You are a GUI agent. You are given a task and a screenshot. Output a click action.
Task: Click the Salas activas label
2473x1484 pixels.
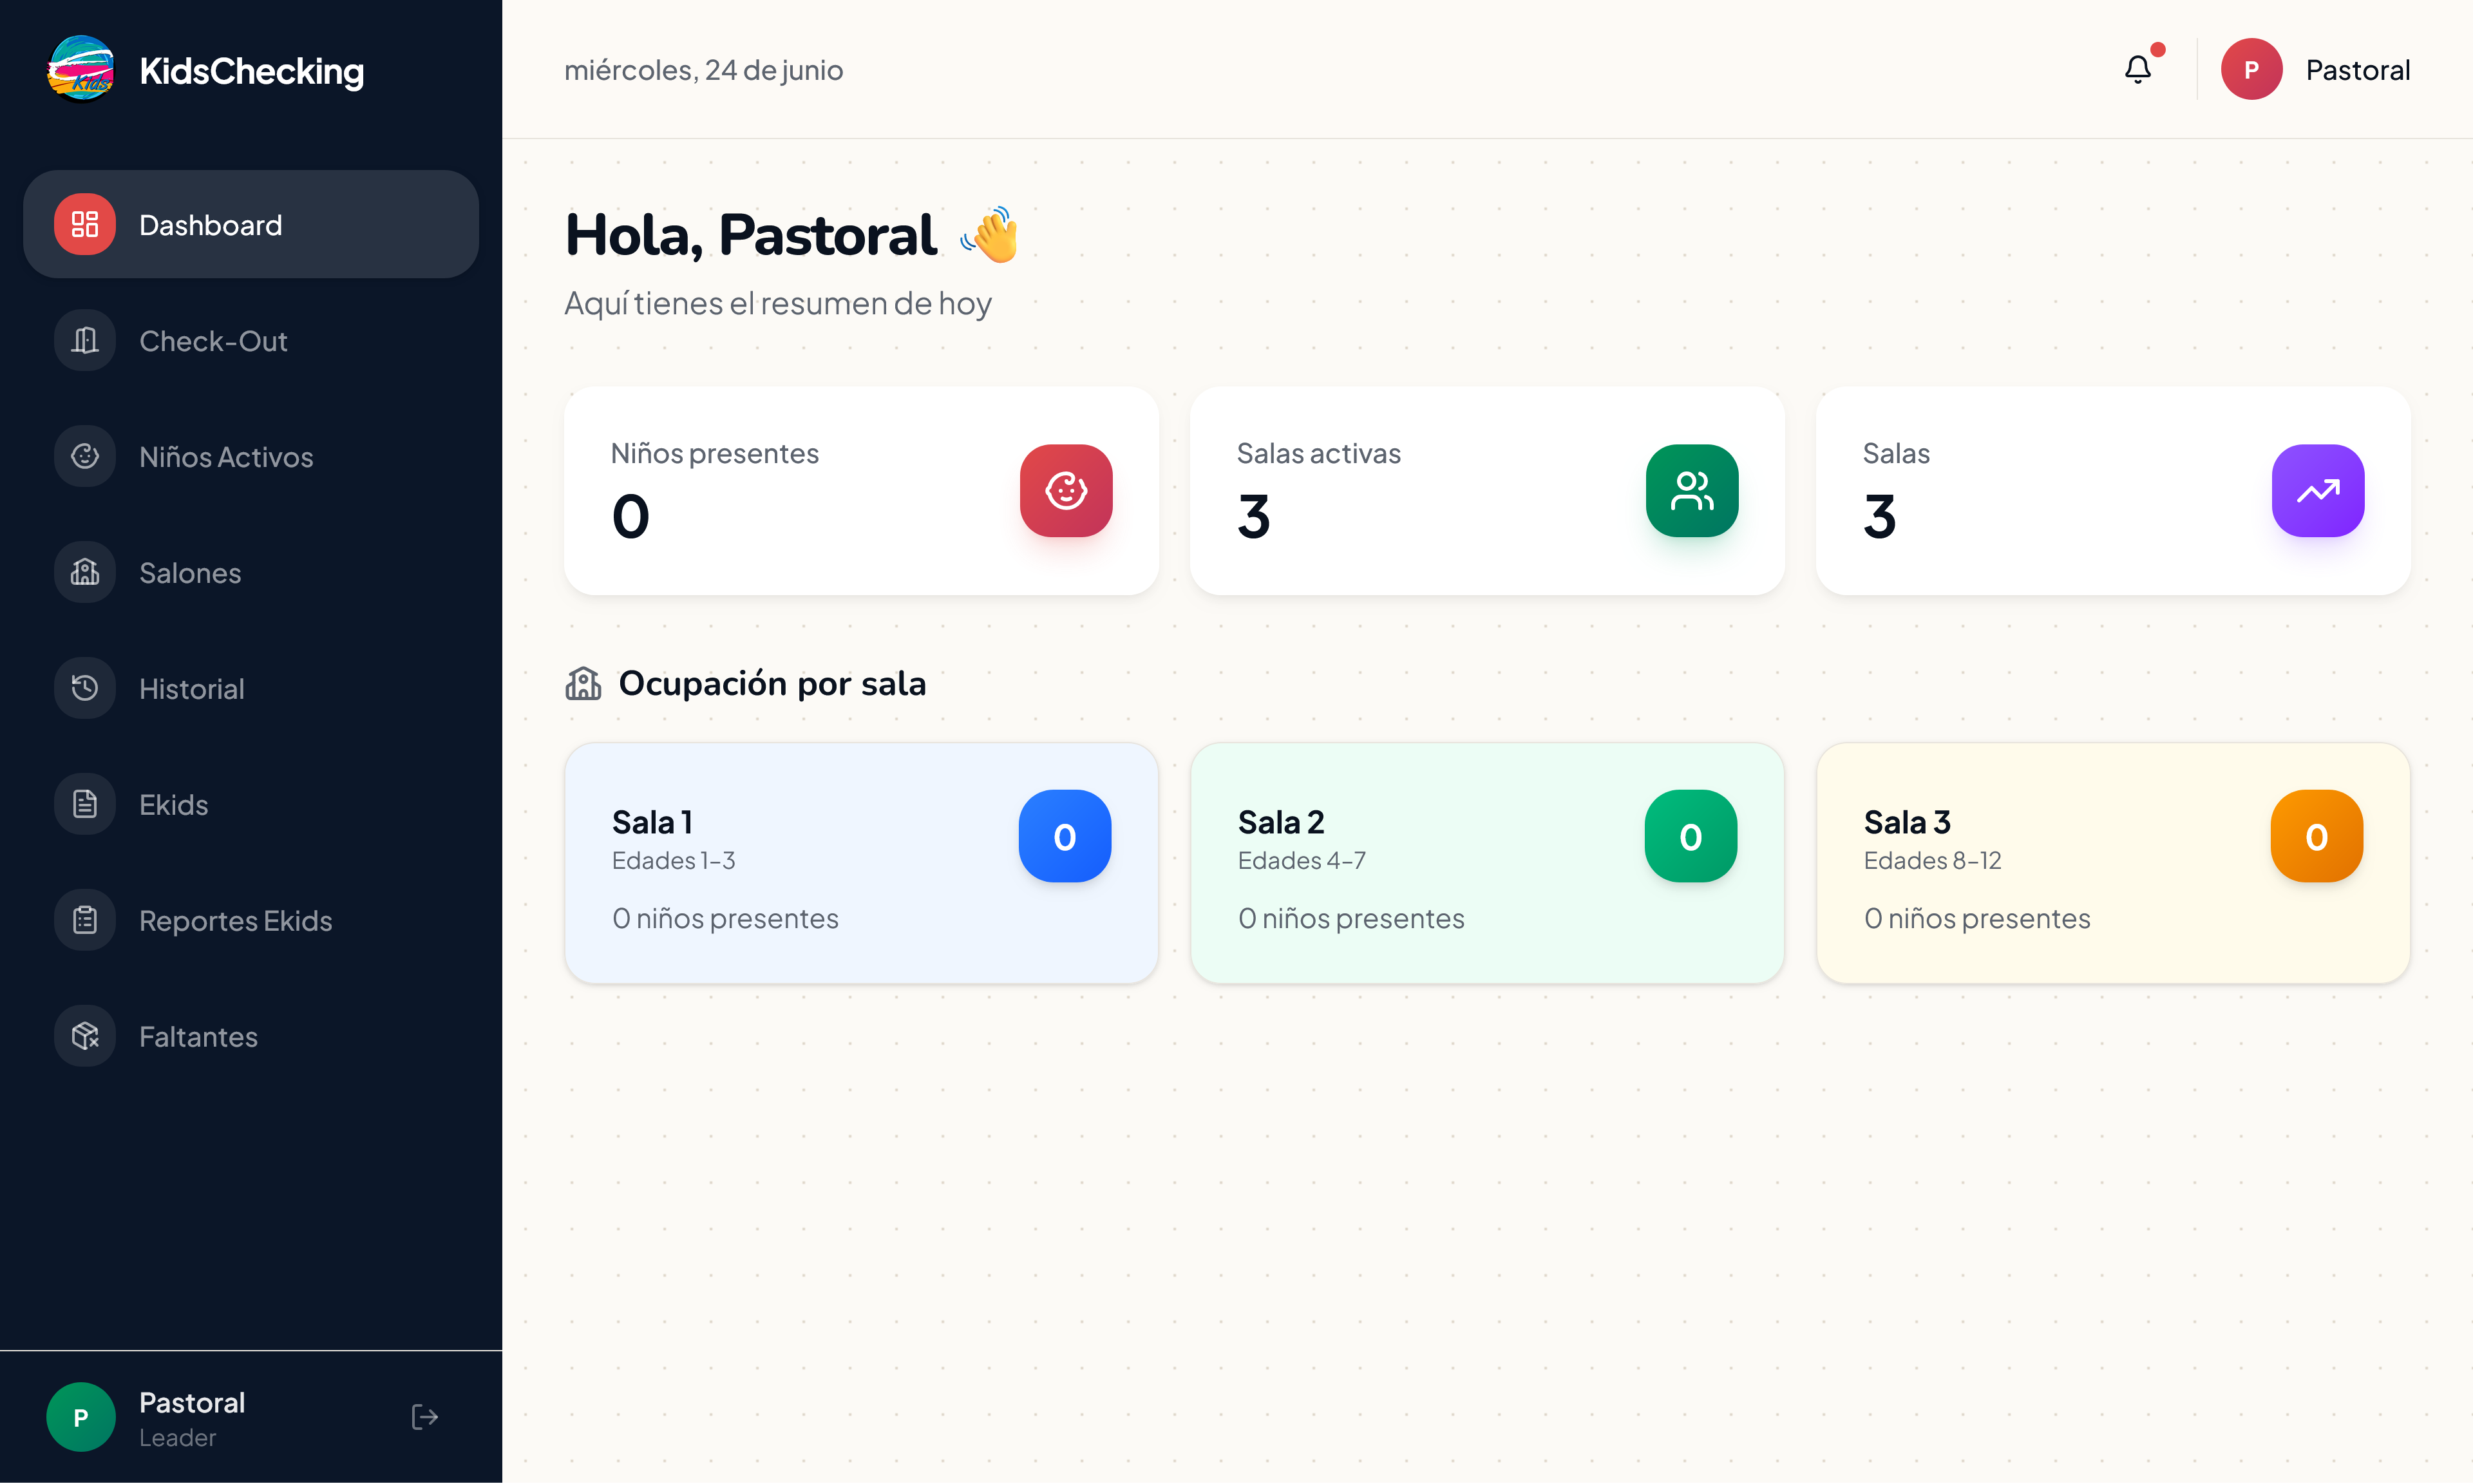pyautogui.click(x=1318, y=453)
